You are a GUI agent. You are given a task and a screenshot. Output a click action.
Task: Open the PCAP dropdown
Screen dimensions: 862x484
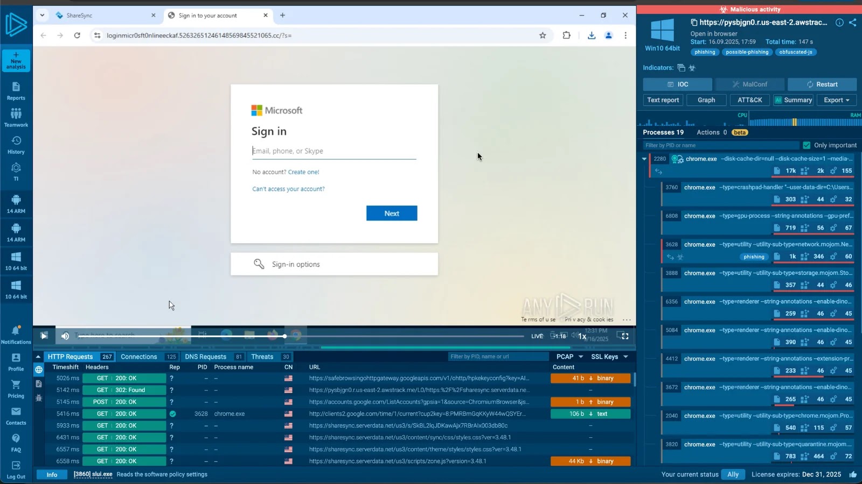click(x=569, y=357)
